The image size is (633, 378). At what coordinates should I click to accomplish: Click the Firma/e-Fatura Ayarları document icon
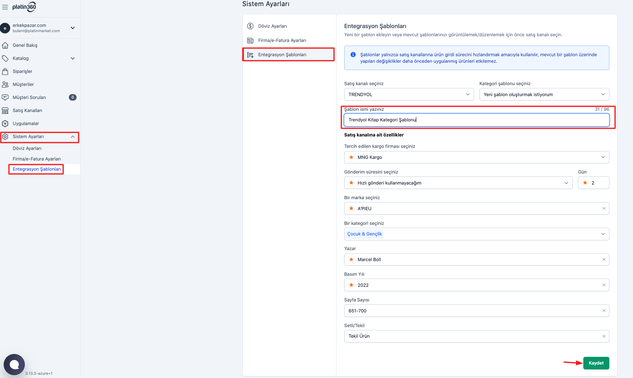251,40
